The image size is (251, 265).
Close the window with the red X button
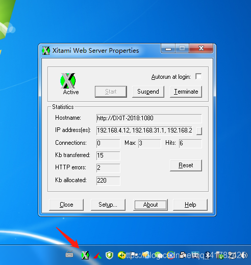click(201, 49)
